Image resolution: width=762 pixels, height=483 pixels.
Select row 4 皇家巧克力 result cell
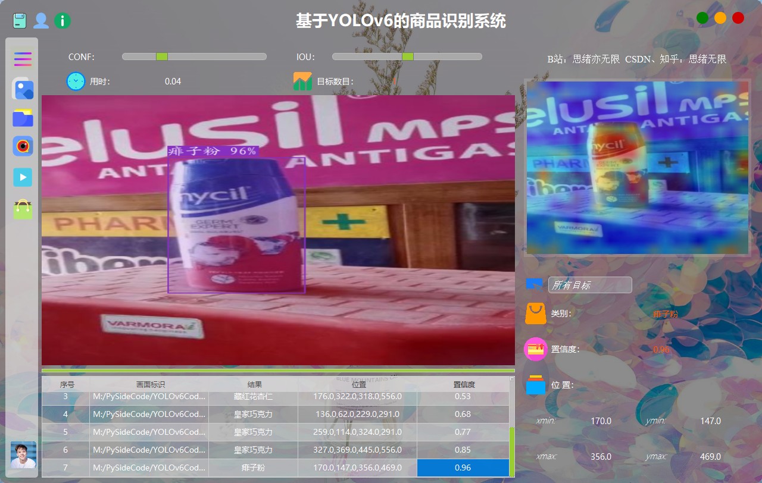(x=254, y=414)
